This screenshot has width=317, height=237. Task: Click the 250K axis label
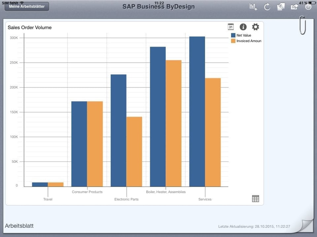[x=14, y=63]
